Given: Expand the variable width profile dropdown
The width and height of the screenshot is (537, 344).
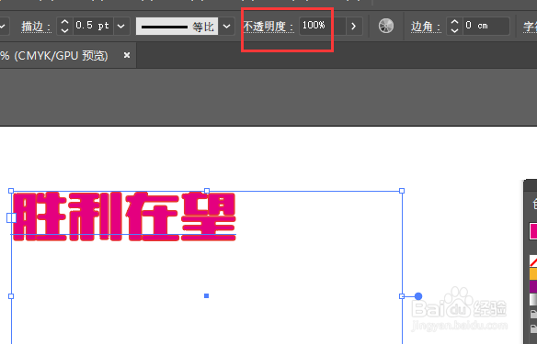Looking at the screenshot, I should point(227,26).
